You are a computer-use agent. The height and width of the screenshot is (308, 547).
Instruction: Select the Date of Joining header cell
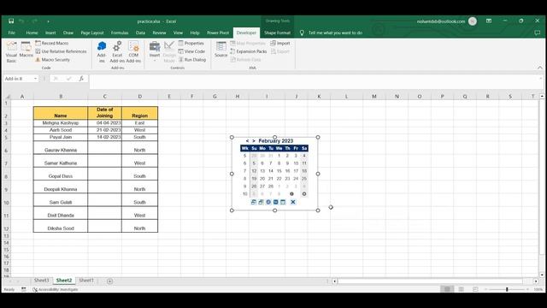[x=104, y=113]
